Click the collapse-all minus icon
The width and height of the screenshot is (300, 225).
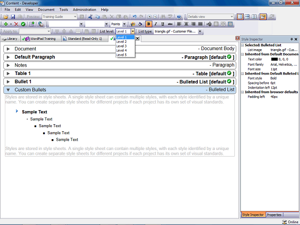pyautogui.click(x=155, y=17)
